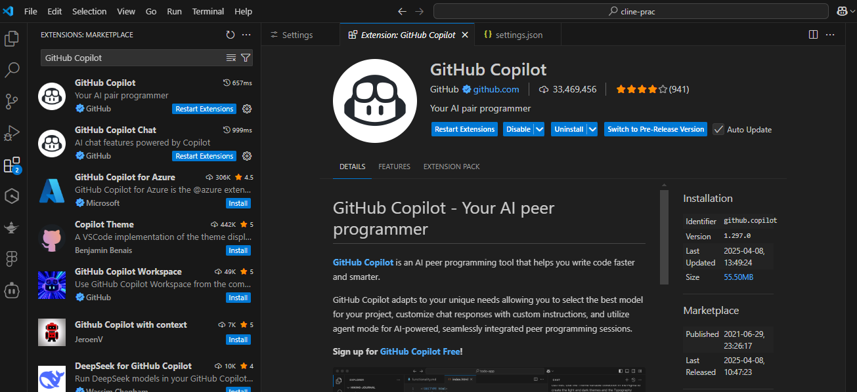The height and width of the screenshot is (392, 857).
Task: Select the Extensions icon showing badge 2
Action: tap(12, 165)
